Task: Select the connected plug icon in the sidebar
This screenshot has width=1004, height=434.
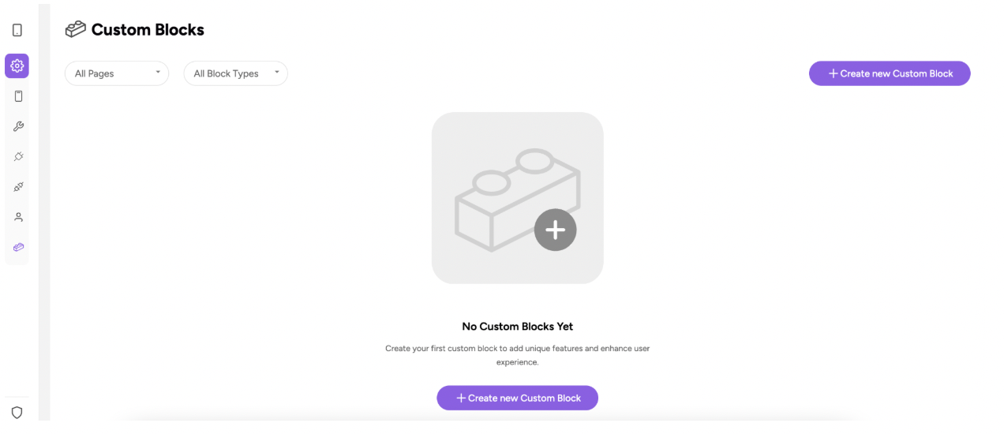Action: point(18,187)
